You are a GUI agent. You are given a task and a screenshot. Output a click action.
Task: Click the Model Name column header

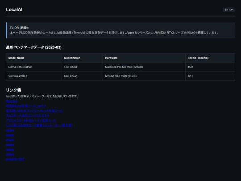(34, 58)
